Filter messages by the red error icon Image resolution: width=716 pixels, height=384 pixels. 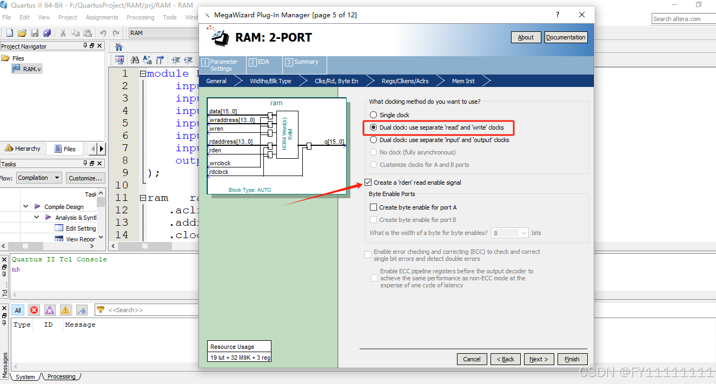(x=34, y=310)
